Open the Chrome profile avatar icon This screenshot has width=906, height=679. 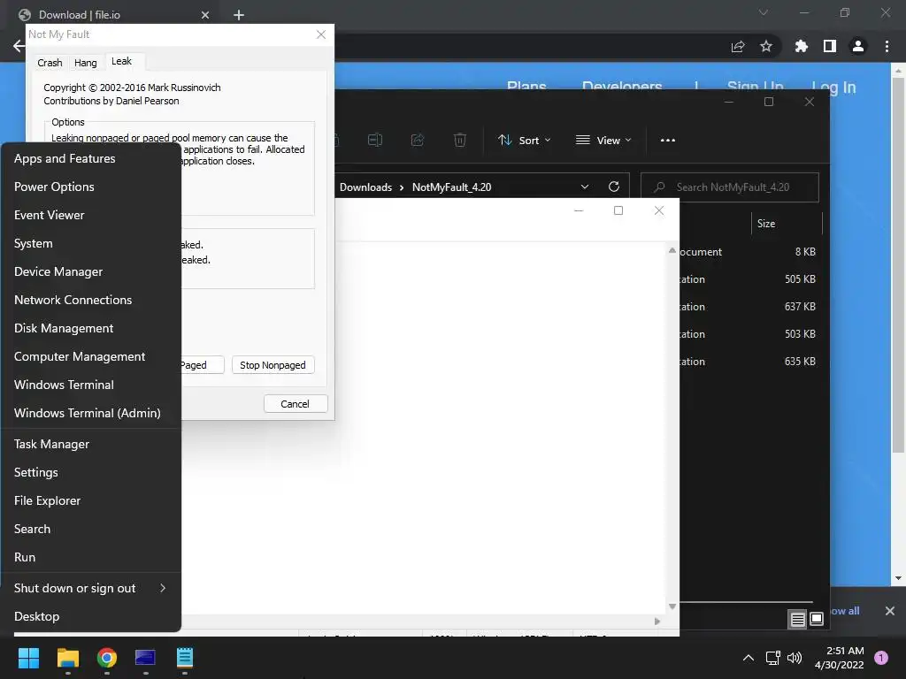(x=858, y=46)
